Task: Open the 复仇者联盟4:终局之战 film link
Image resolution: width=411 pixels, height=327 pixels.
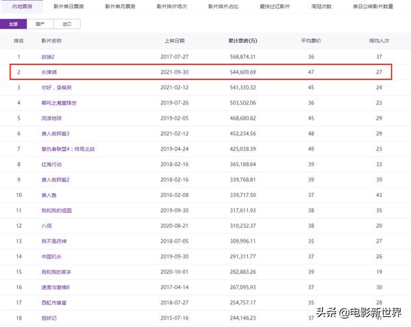Action: [68, 149]
